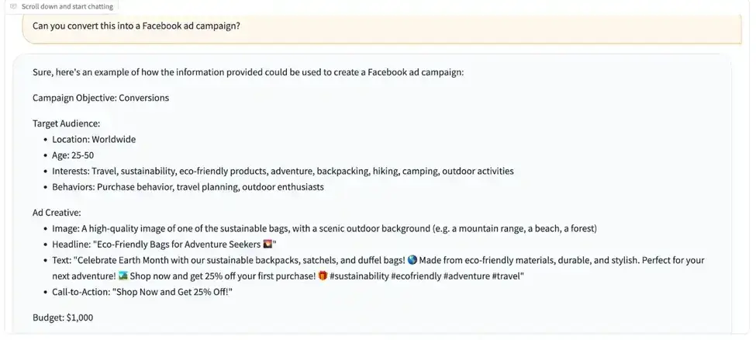Click the "Interests" bullet line
Viewport: 756px width, 340px height.
click(283, 171)
